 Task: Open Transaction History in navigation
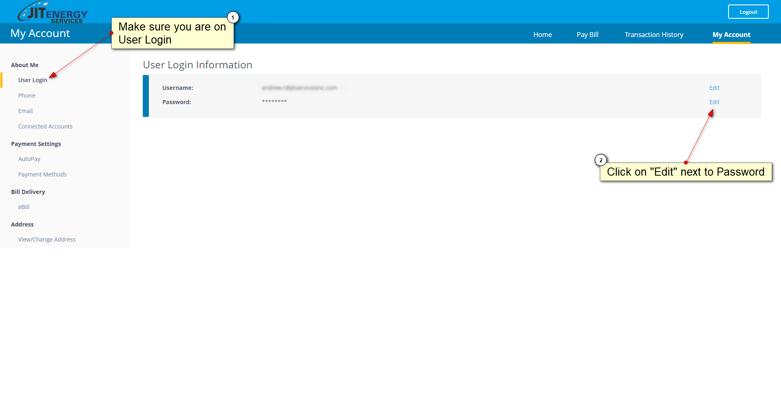[654, 35]
